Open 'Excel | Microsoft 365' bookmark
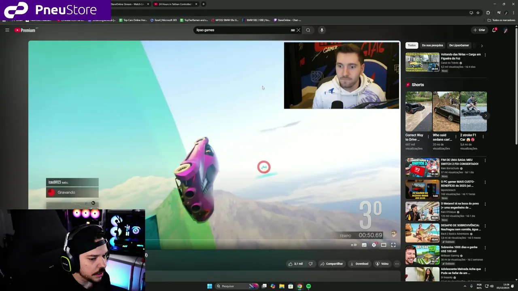Image resolution: width=518 pixels, height=291 pixels. pyautogui.click(x=163, y=20)
